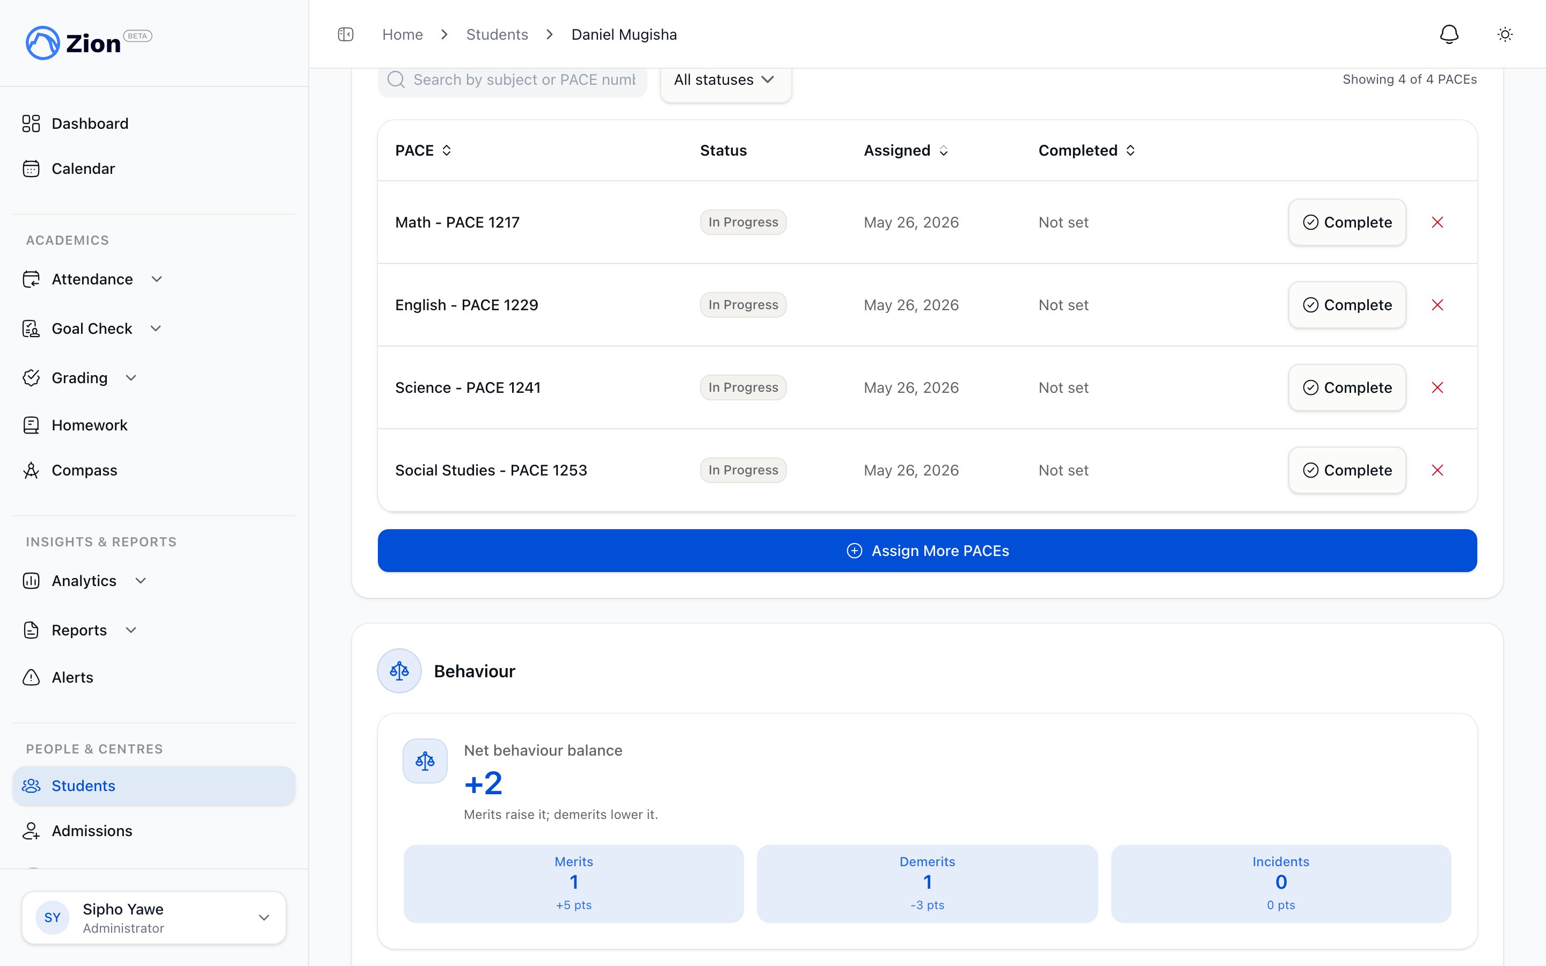This screenshot has height=966, width=1546.
Task: Open Admissions from the sidebar
Action: tap(154, 831)
